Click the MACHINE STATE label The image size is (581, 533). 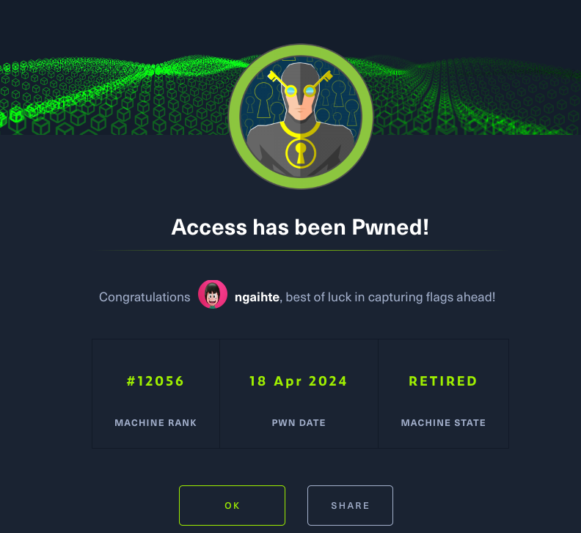[x=443, y=422]
